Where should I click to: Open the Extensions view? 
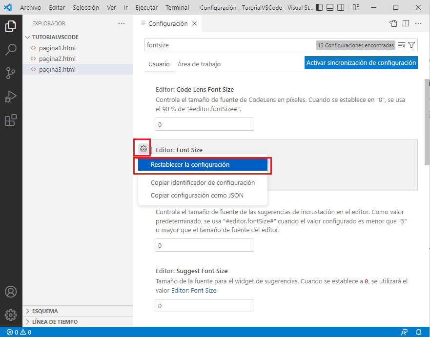pyautogui.click(x=11, y=120)
